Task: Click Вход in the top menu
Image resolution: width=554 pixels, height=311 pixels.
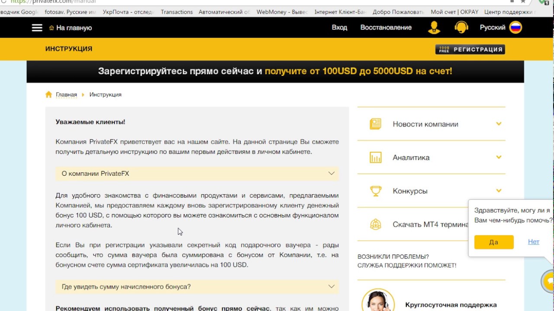Action: tap(339, 27)
